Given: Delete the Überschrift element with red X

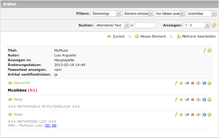Looking at the screenshot, I should (x=193, y=83).
